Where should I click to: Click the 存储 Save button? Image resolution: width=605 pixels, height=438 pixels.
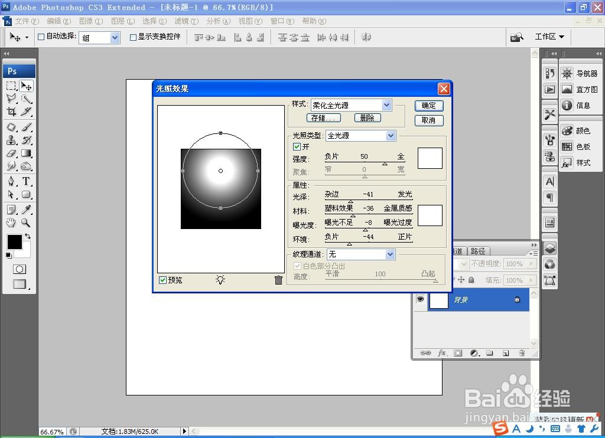point(323,117)
